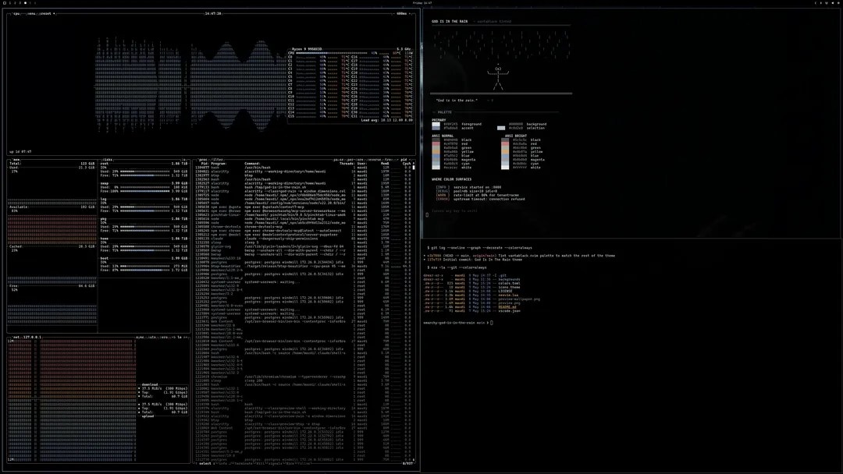This screenshot has width=843, height=474.
Task: Click ANSI bright yellow swatch
Action: 505,152
